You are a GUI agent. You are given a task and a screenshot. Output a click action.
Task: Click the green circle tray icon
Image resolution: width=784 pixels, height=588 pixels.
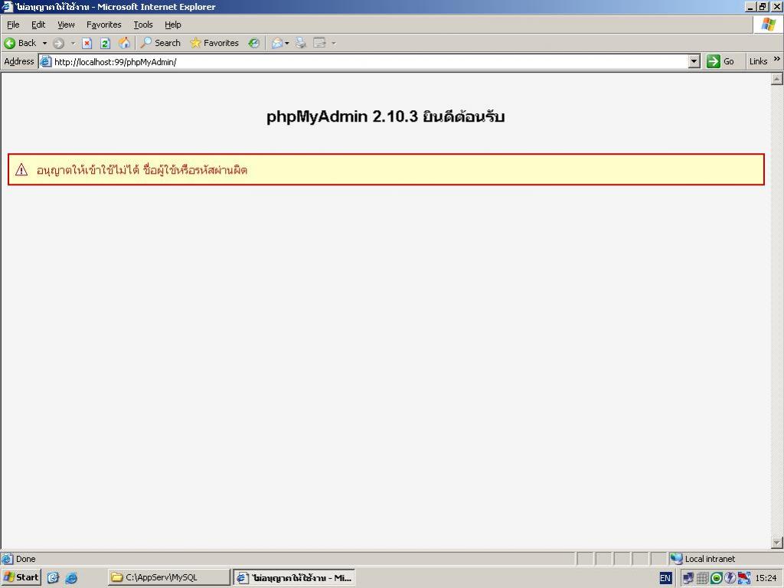[716, 578]
